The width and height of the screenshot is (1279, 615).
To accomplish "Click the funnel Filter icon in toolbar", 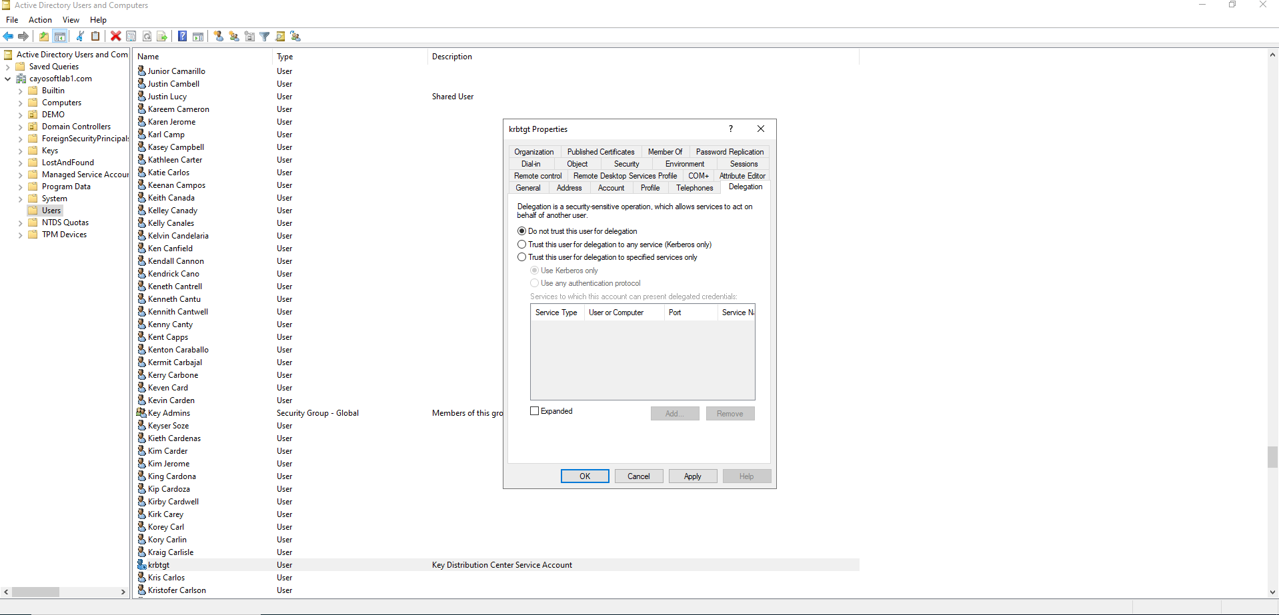I will point(265,37).
